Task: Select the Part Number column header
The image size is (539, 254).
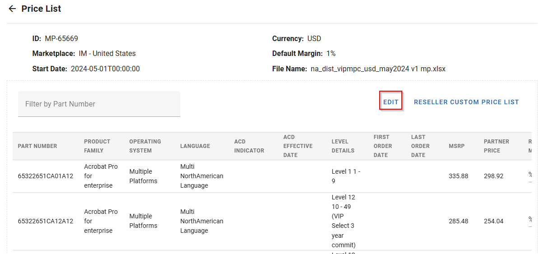Action: [x=37, y=146]
